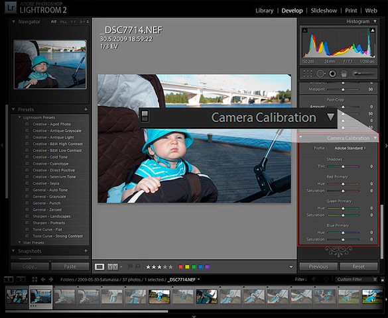This screenshot has height=318, width=388.
Task: Add new preset with plus icon
Action: coord(86,109)
